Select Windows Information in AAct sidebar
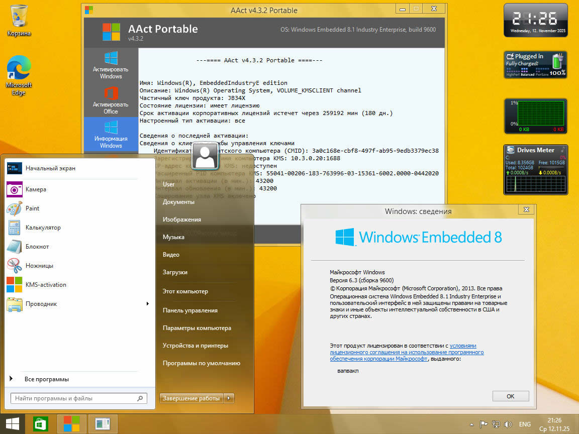579x434 pixels. point(111,134)
